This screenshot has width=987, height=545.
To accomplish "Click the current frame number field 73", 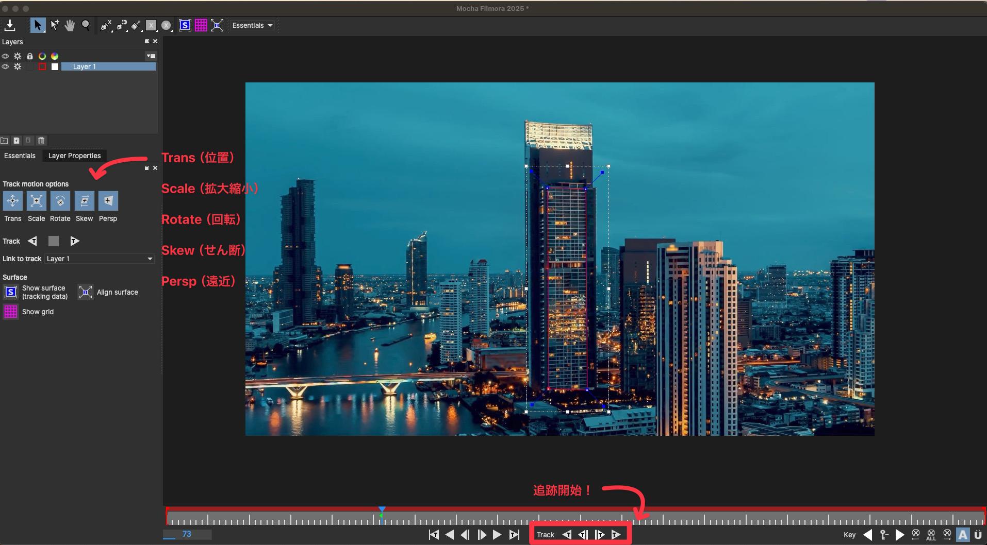I will pos(187,534).
